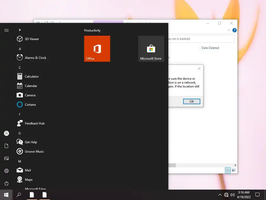Screen dimensions: 266x200
Task: Click the Show desktop strip on taskbar
Action: 265,195
